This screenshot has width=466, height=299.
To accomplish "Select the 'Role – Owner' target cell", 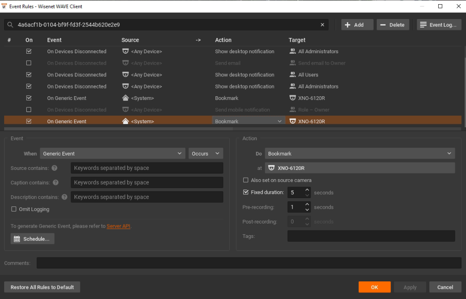I will point(314,110).
